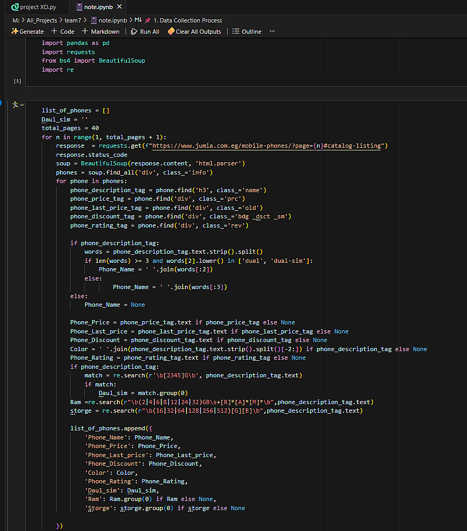Open the Jumia URL link in code
The image size is (467, 531).
[x=261, y=146]
